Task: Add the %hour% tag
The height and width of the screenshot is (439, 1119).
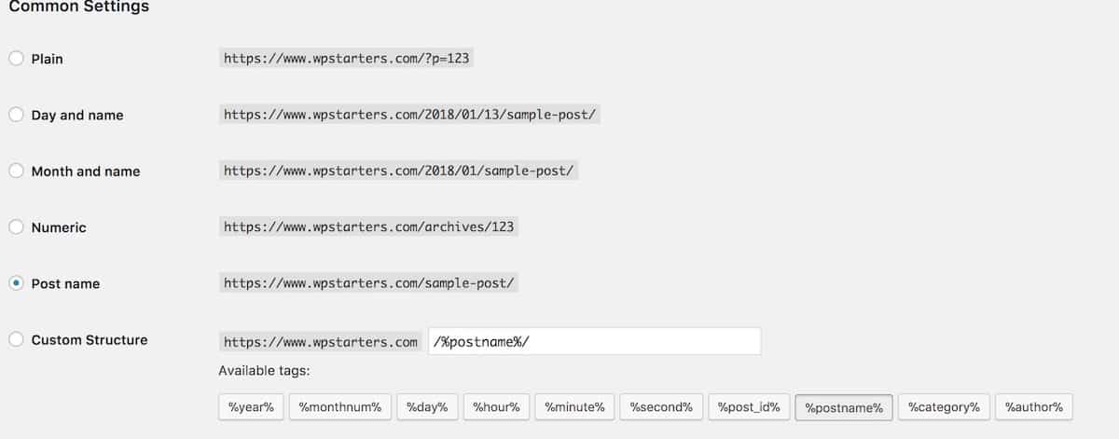Action: [497, 407]
